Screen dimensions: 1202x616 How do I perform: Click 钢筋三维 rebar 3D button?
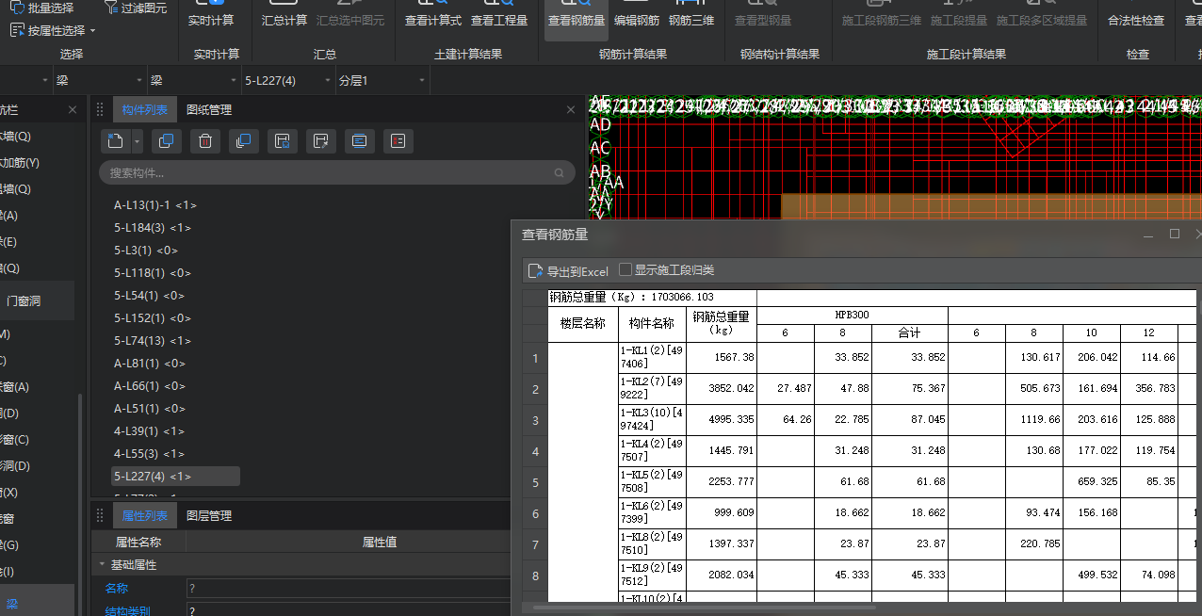[x=690, y=14]
